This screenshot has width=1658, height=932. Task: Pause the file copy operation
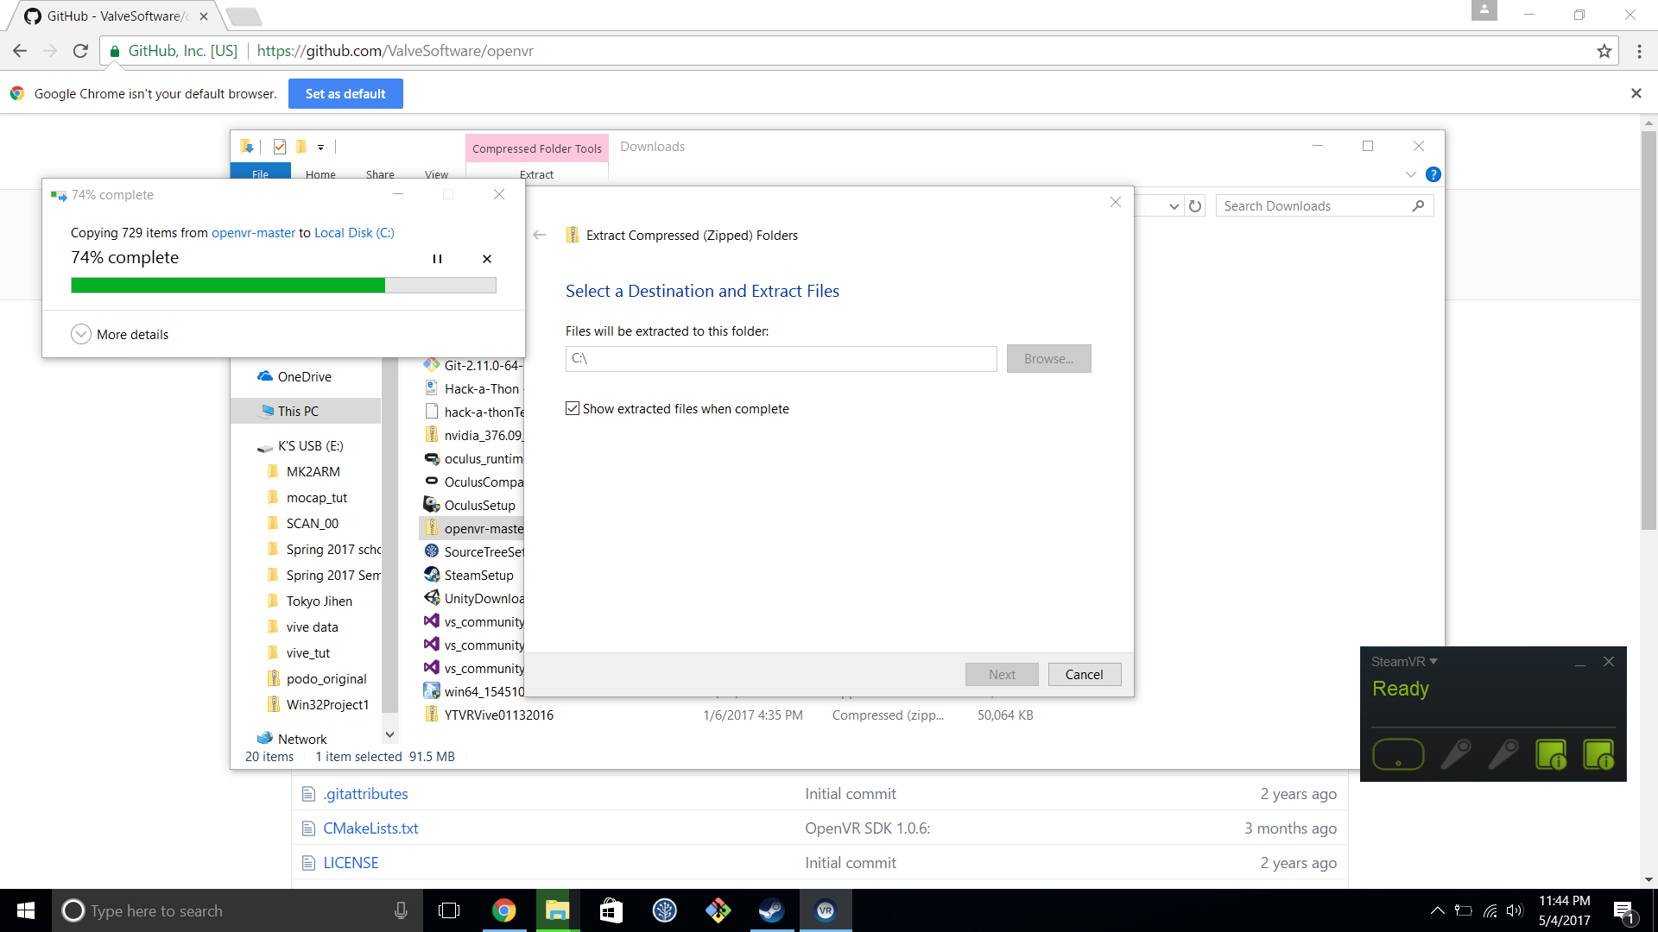[x=437, y=259]
